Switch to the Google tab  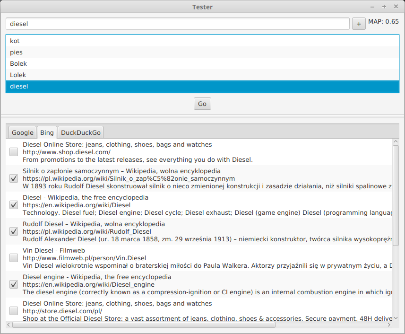click(x=23, y=132)
